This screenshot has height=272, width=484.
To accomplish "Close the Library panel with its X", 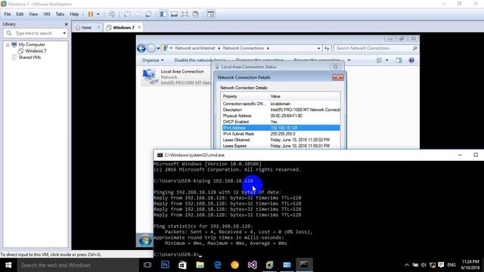I will (66, 24).
